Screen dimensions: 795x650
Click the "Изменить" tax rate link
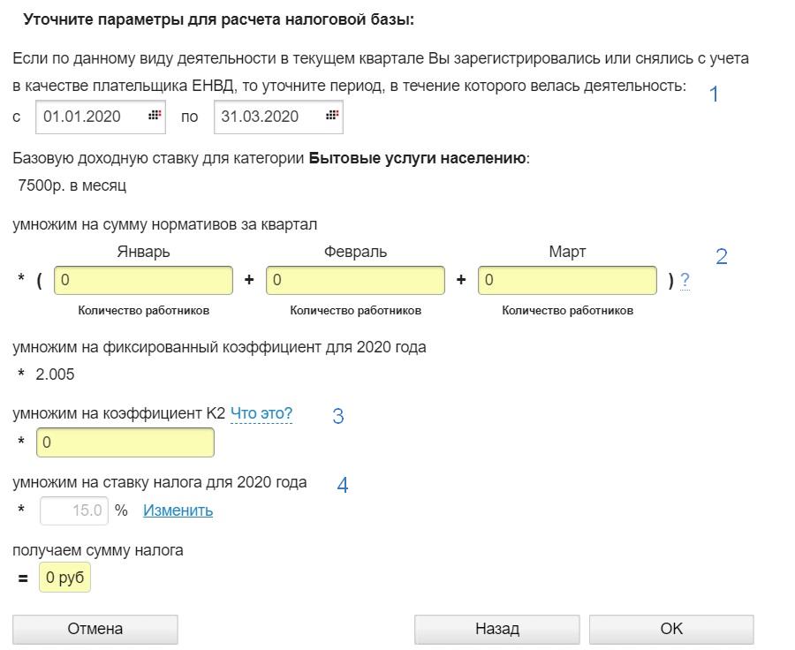(x=178, y=510)
